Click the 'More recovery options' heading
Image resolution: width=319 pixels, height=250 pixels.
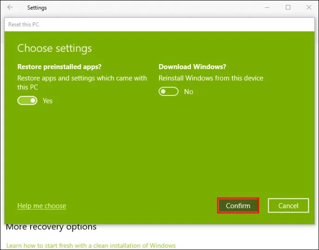(51, 227)
